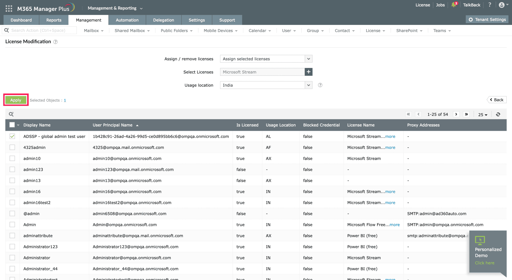Viewport: 512px width, 280px height.
Task: Click the License Modification help icon
Action: (55, 42)
